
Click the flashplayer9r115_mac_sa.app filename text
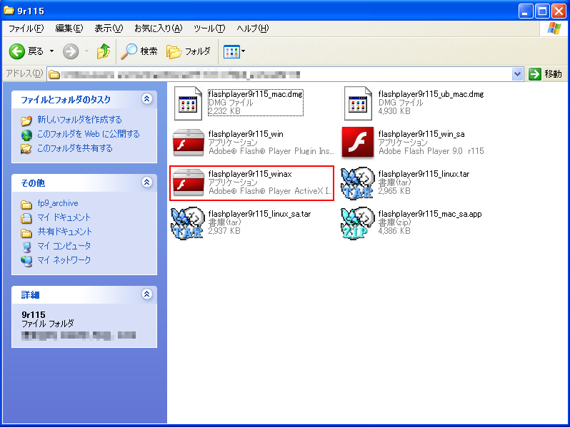[430, 214]
